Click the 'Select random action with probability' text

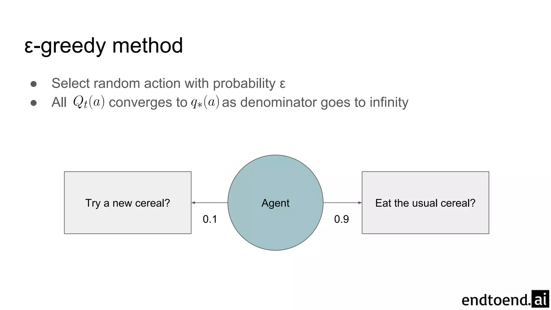click(164, 83)
